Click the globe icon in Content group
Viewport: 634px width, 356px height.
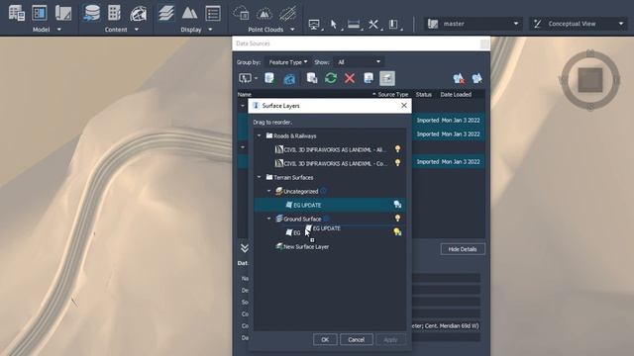click(138, 14)
